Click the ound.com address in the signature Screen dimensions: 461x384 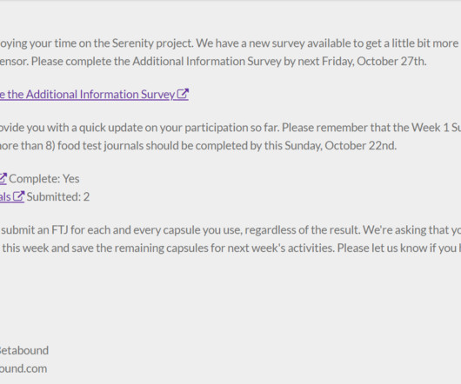(23, 368)
